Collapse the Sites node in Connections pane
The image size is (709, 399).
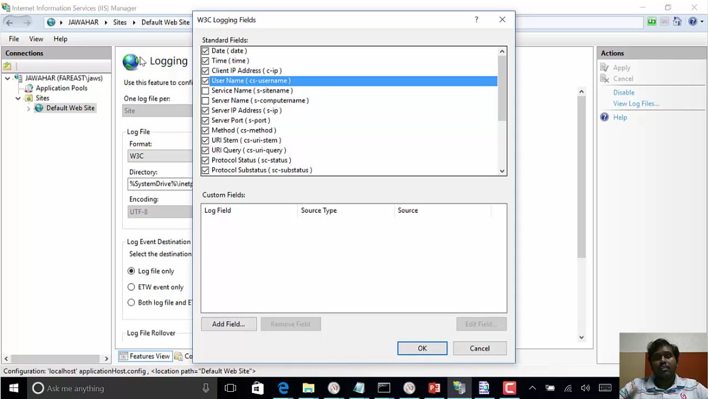[x=18, y=98]
